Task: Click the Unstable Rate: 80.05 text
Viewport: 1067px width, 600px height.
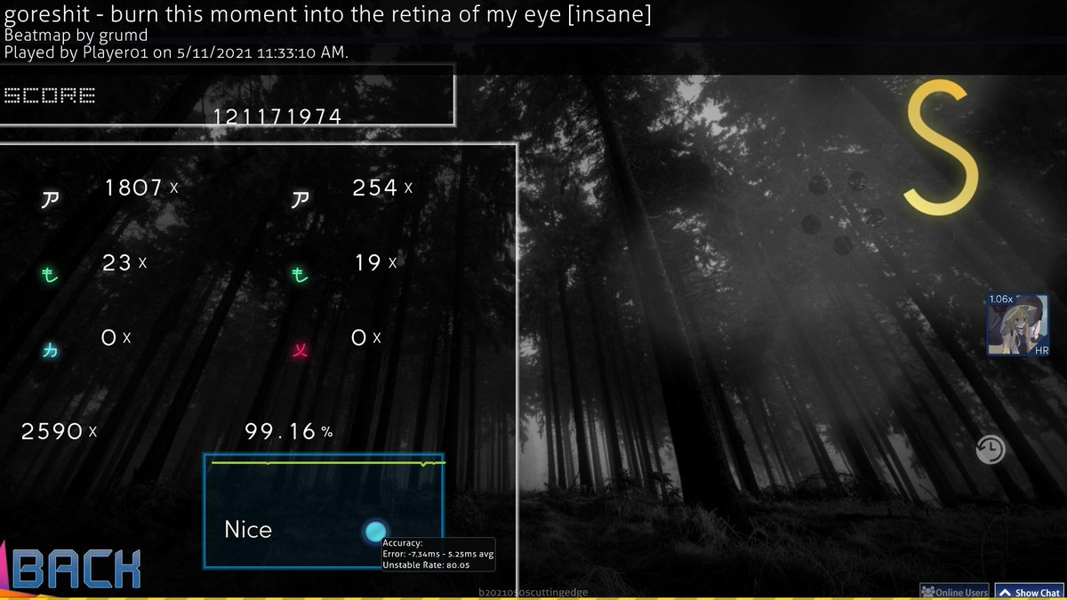Action: (x=426, y=564)
